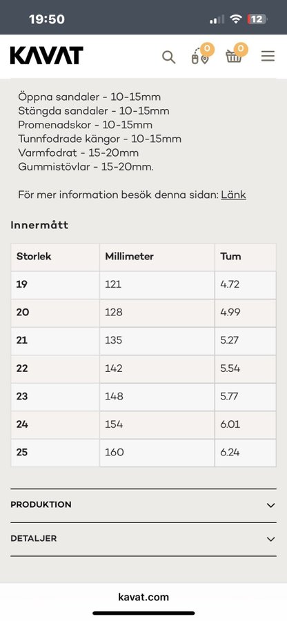This screenshot has height=621, width=287.
Task: Tap the battery indicator in status bar
Action: coord(257,19)
